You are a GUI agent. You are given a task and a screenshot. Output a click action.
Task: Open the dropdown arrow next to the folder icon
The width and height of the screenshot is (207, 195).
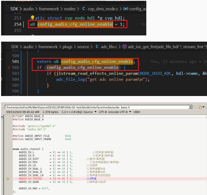coord(203,107)
